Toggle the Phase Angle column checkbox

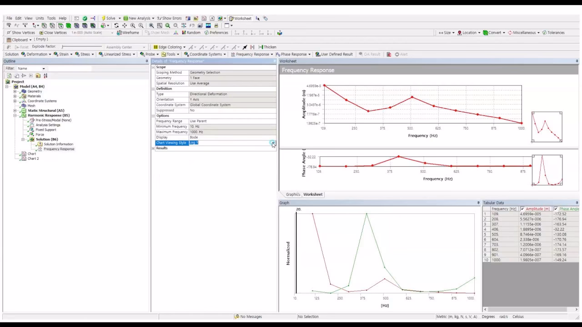[x=556, y=209]
